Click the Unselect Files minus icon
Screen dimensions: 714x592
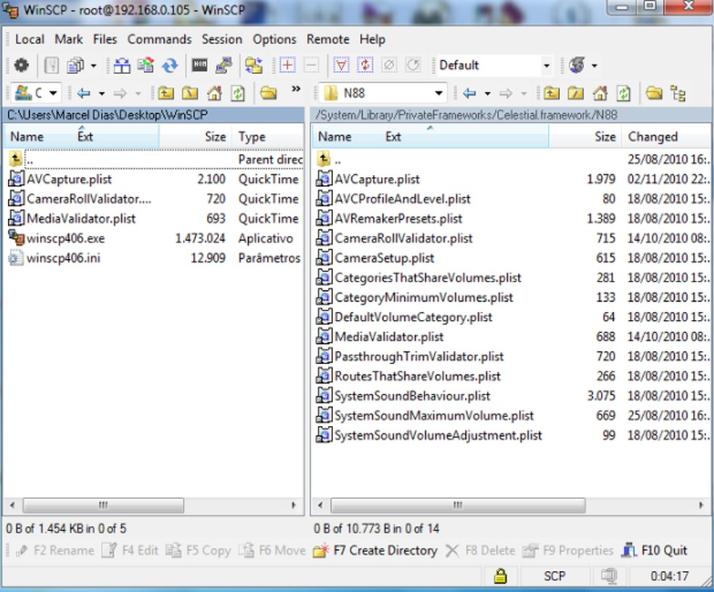pyautogui.click(x=311, y=65)
